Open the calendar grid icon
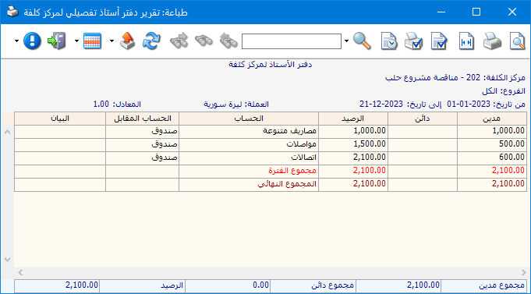The width and height of the screenshot is (531, 294). tap(93, 41)
